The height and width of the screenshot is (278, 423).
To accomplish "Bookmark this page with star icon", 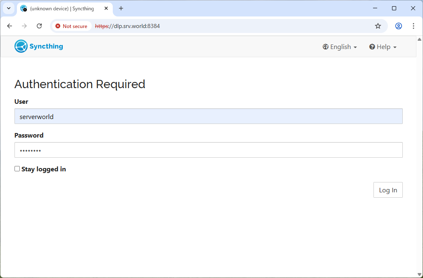I will [378, 26].
